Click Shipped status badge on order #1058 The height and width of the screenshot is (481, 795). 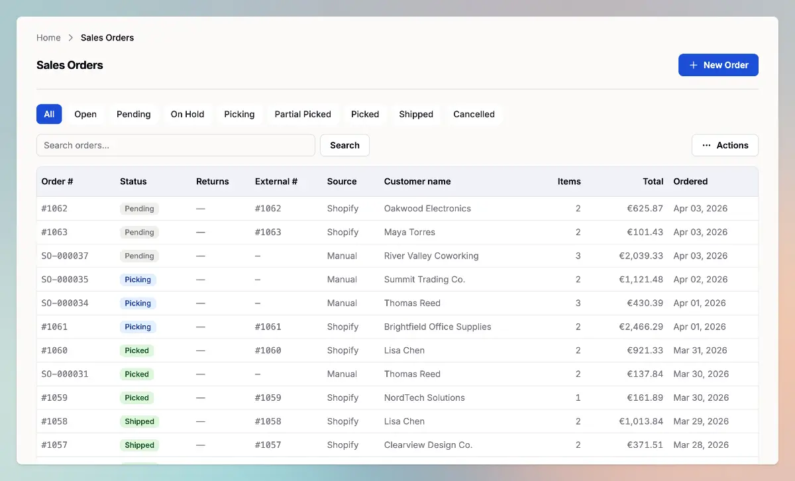pos(139,421)
